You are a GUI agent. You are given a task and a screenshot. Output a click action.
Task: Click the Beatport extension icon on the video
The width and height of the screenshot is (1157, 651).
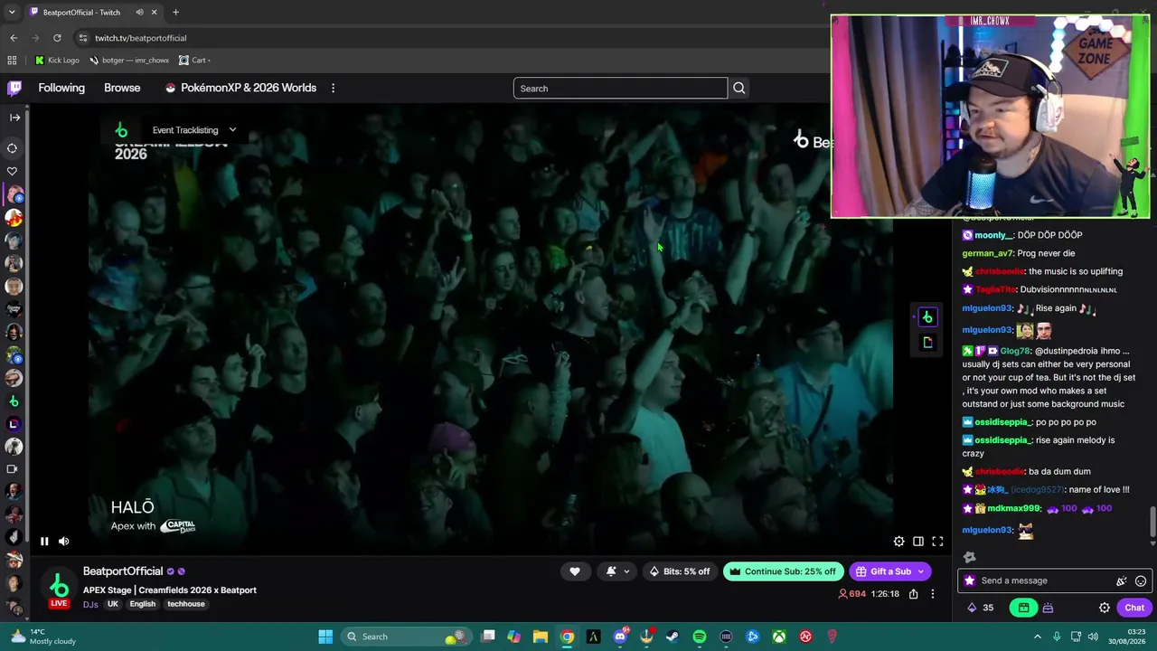[x=927, y=317]
